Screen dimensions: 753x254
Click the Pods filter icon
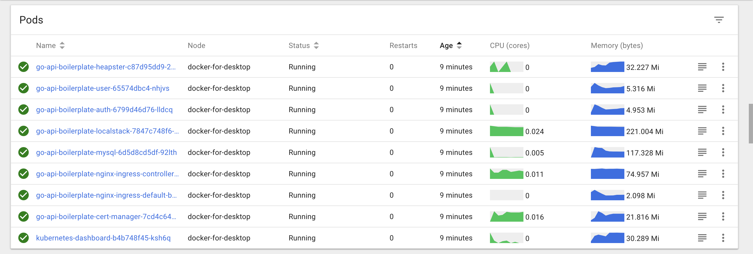coord(718,20)
